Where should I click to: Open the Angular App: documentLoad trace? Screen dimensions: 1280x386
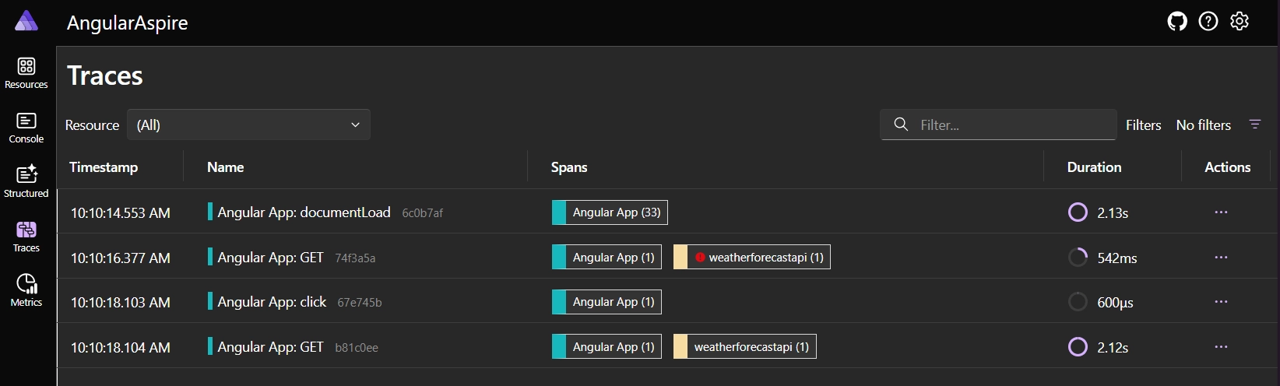click(304, 212)
